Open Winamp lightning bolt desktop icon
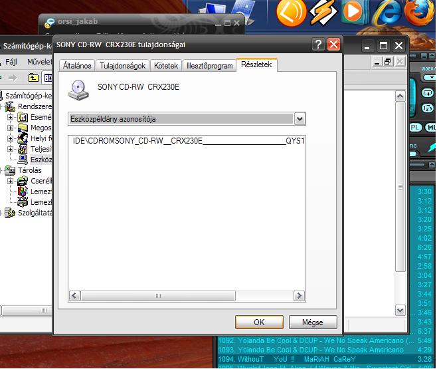The image size is (437, 369). tap(324, 11)
